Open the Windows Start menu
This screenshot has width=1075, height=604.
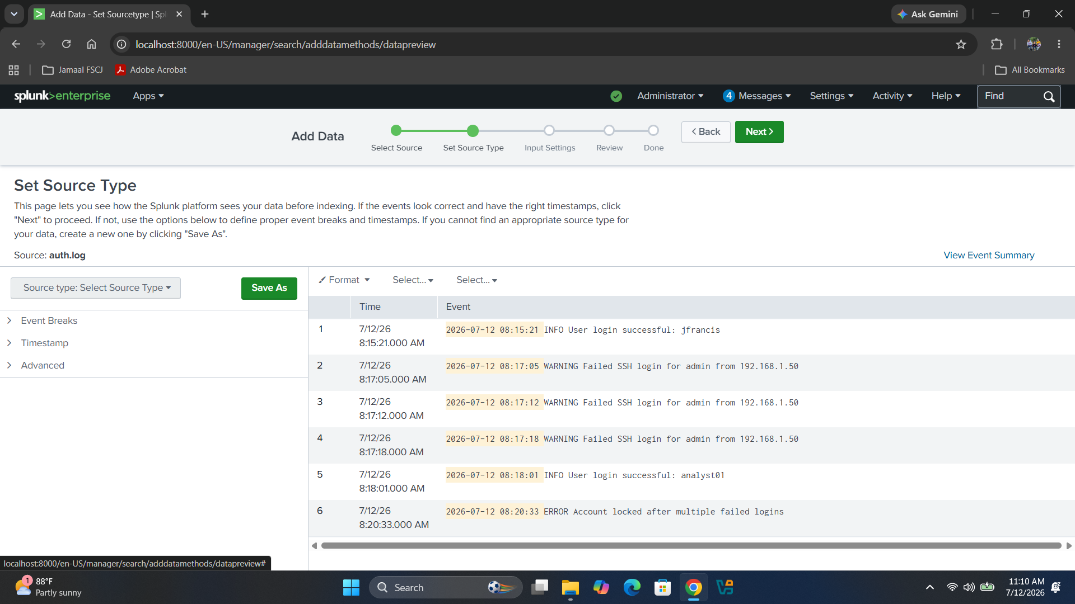tap(351, 587)
